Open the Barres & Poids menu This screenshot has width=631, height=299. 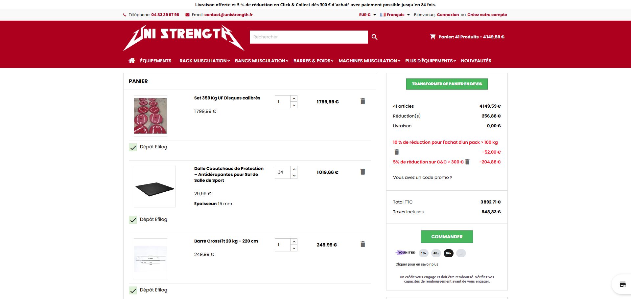pyautogui.click(x=313, y=61)
